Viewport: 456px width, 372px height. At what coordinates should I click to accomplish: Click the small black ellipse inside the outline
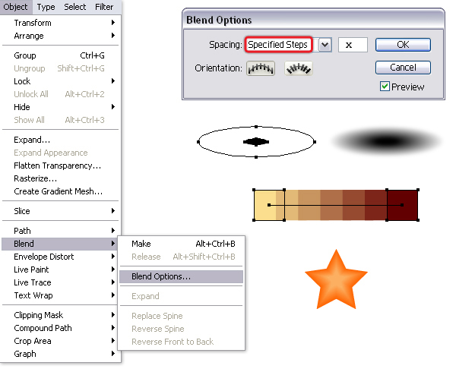click(256, 141)
